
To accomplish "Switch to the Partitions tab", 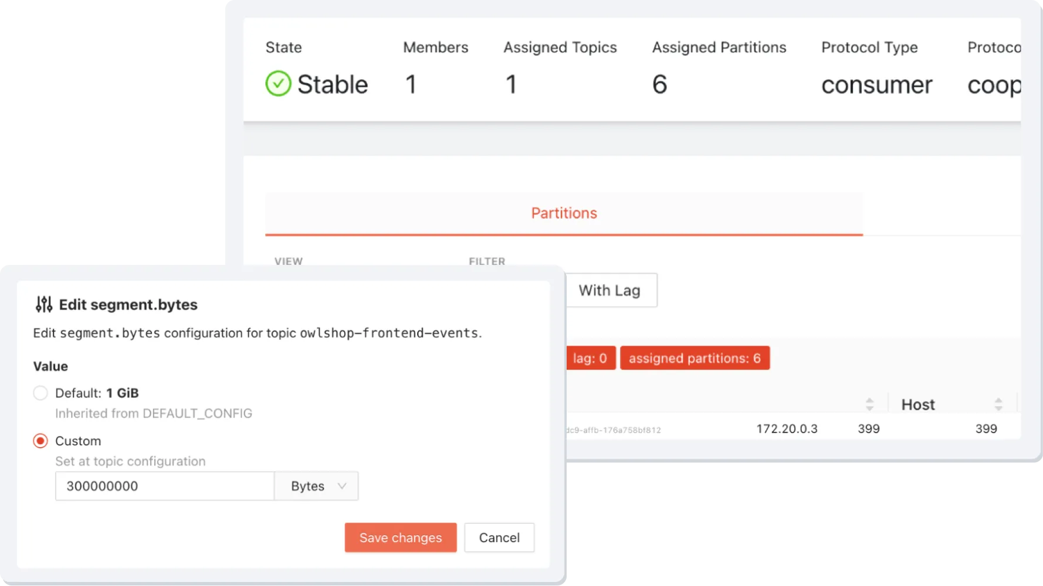I will (x=564, y=213).
